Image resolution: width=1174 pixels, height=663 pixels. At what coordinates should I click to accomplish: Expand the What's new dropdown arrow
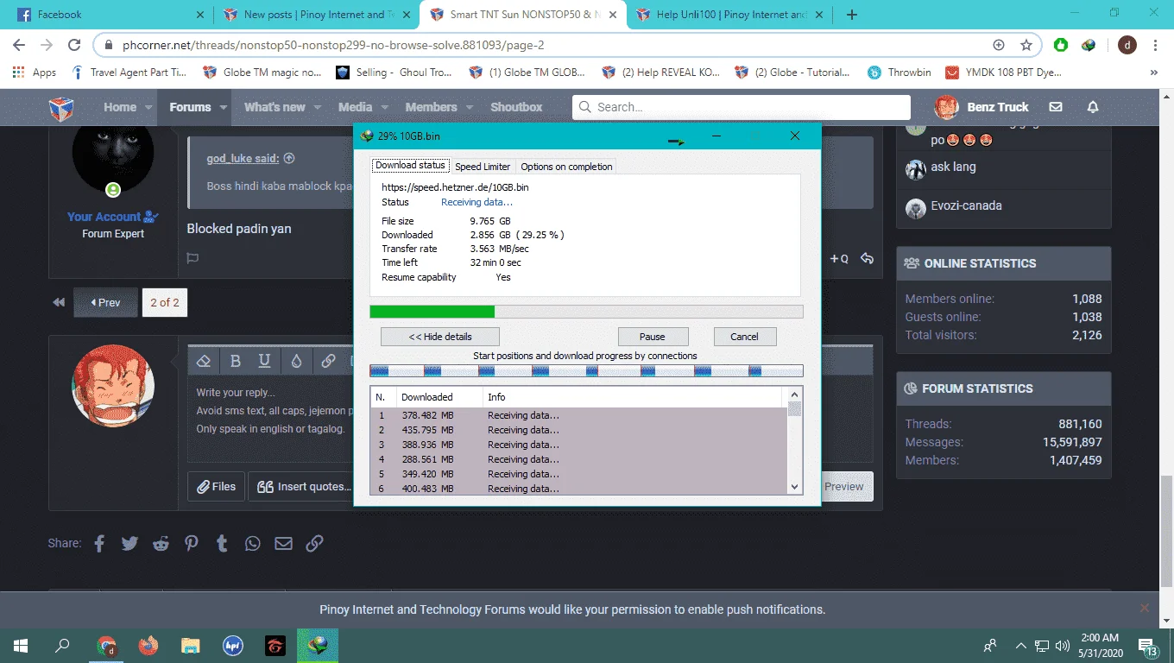(318, 108)
